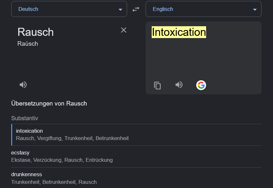Select the ecstasy translation entry
The image size is (273, 188).
pyautogui.click(x=136, y=156)
